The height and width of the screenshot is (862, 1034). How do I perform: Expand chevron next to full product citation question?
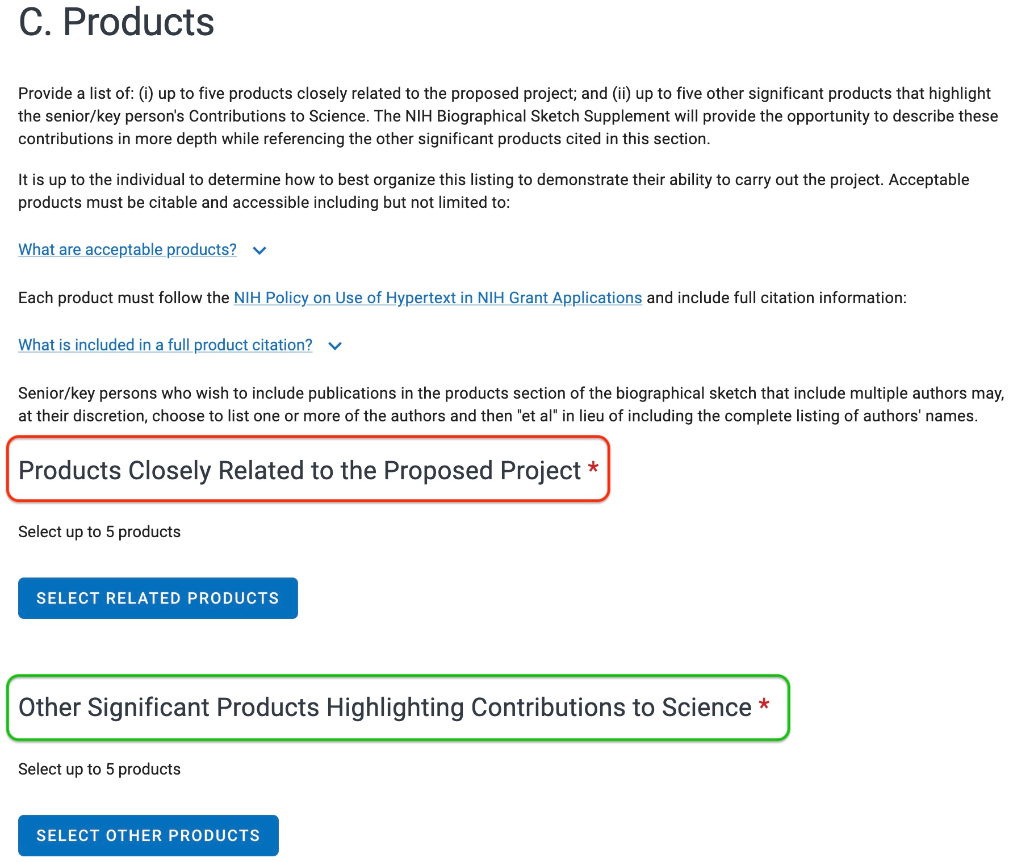point(335,346)
